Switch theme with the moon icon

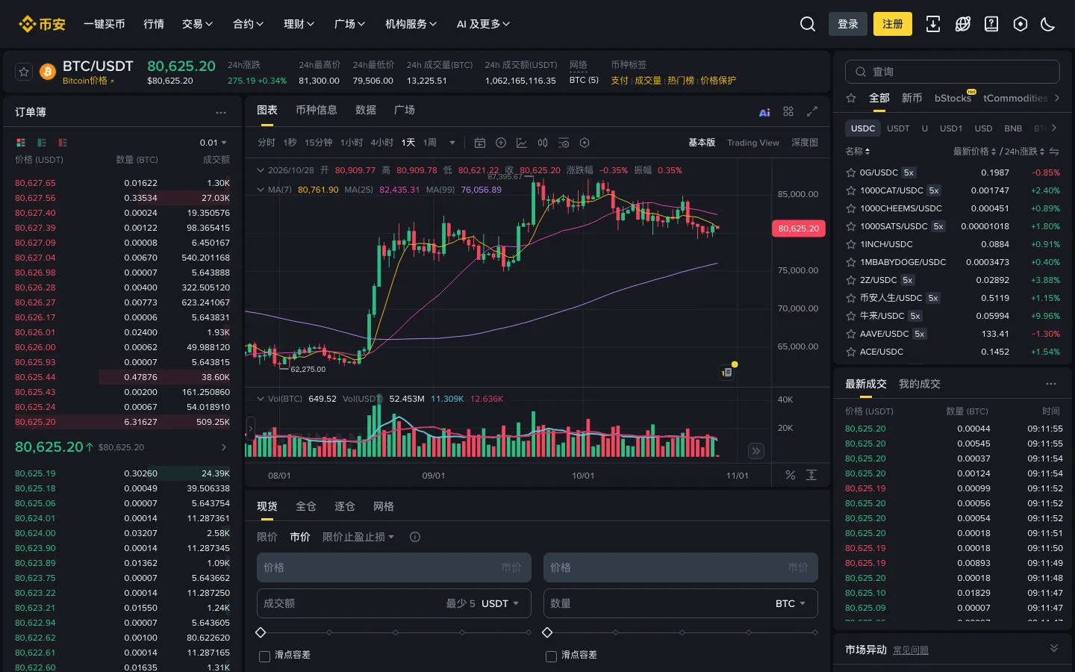(x=1048, y=24)
